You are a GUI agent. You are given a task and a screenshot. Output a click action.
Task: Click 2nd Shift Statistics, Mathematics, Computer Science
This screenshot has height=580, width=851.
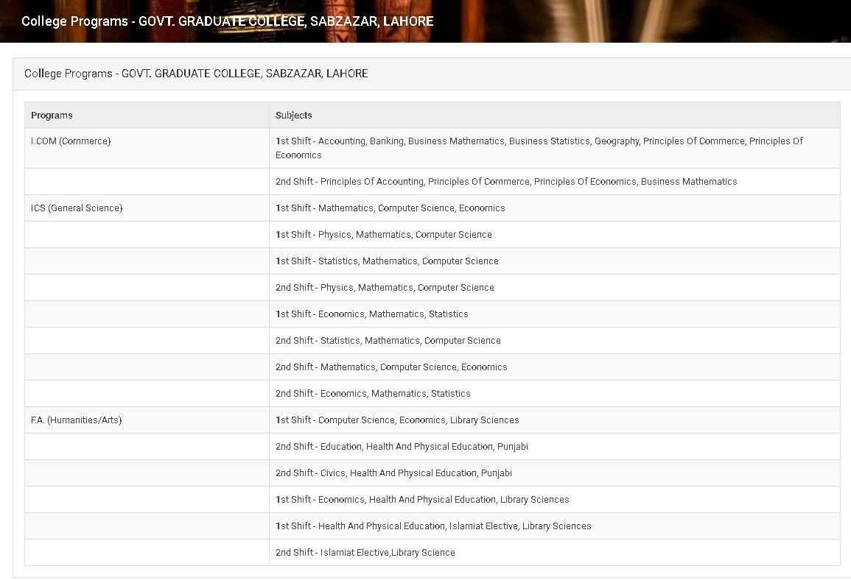click(388, 341)
